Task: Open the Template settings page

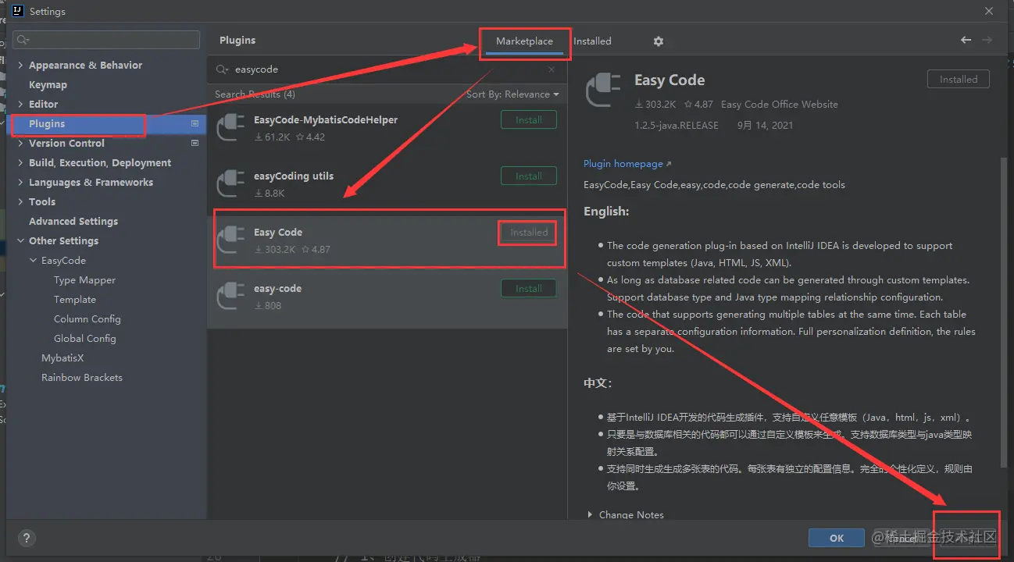Action: point(75,300)
